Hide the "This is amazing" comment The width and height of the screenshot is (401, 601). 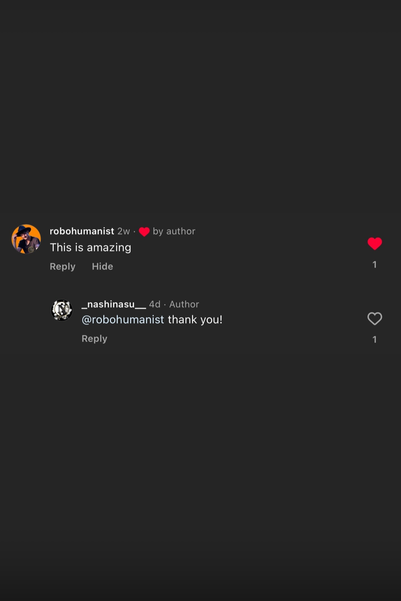(102, 266)
